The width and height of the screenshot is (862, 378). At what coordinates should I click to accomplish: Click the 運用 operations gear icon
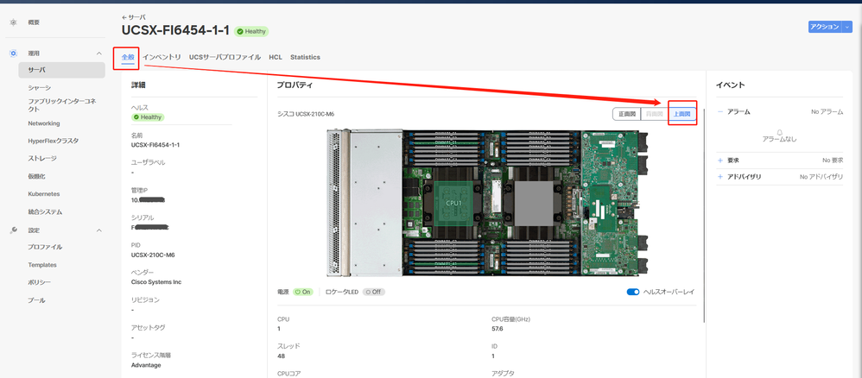(14, 54)
